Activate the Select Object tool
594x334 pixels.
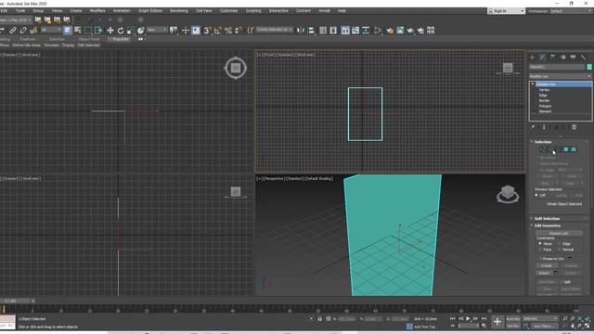click(68, 31)
